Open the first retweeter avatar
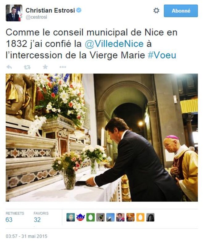The height and width of the screenshot is (244, 204). coord(71,218)
